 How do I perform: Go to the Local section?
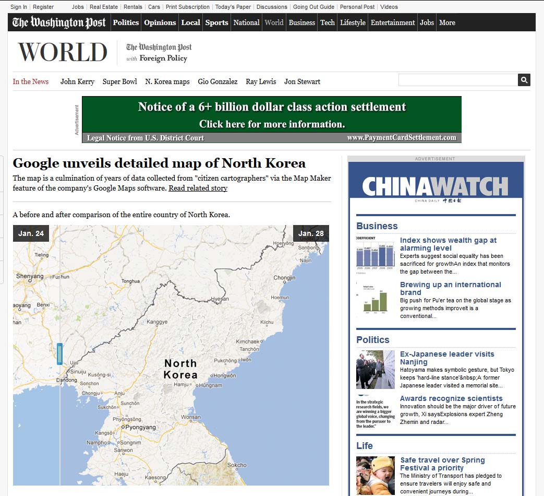coord(190,22)
